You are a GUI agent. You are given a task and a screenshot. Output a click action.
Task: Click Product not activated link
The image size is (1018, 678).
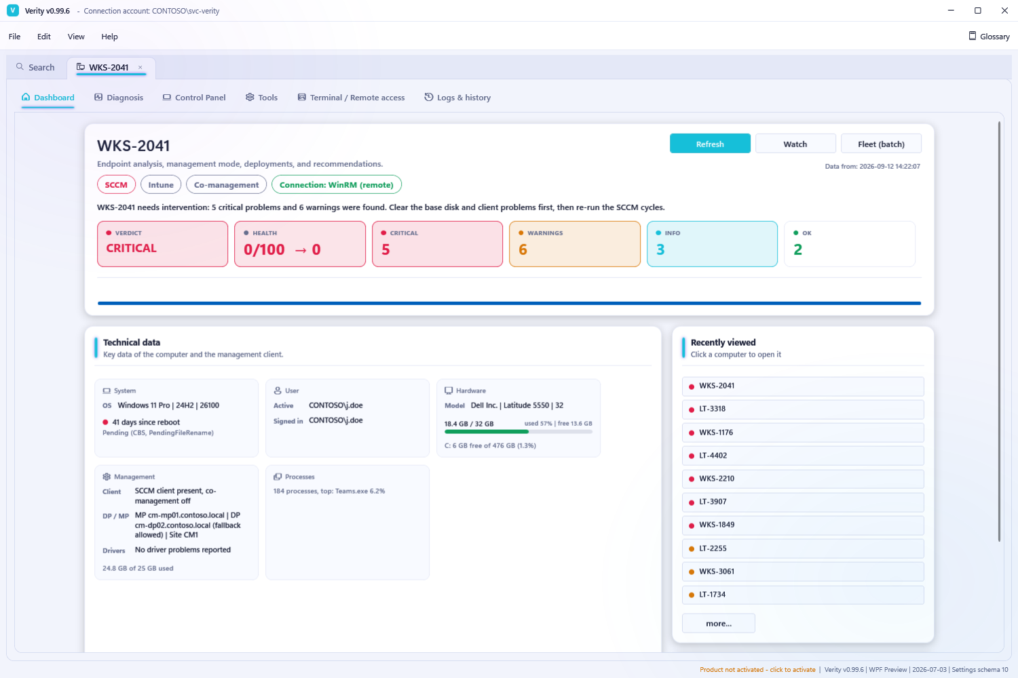coord(757,670)
